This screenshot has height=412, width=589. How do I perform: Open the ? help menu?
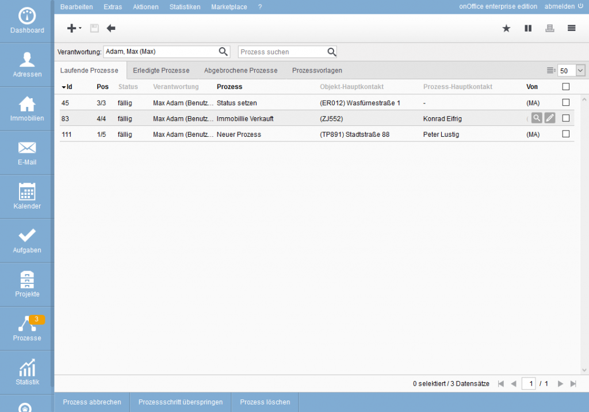(x=260, y=7)
